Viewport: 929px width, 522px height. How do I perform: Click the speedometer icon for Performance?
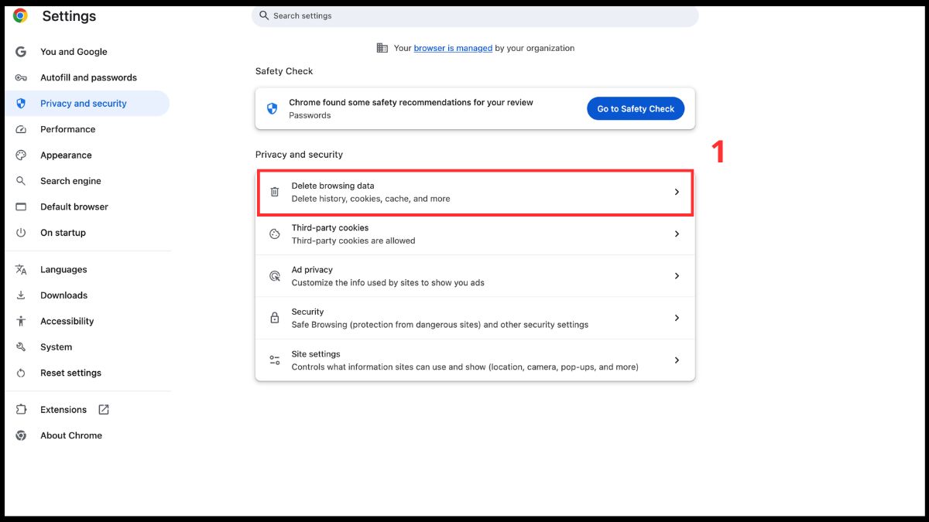[x=21, y=129]
